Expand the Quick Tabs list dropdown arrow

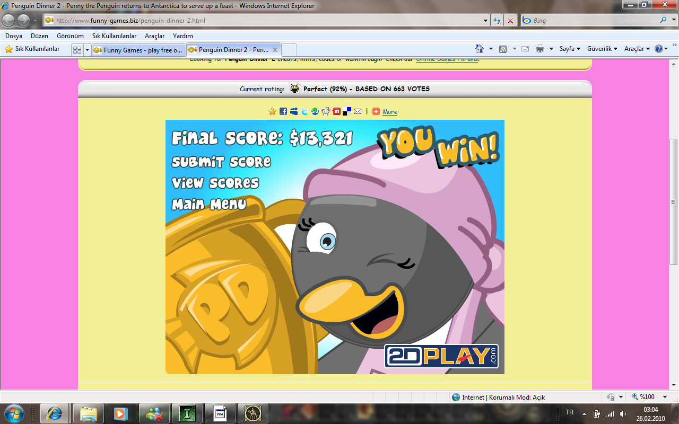pyautogui.click(x=87, y=50)
